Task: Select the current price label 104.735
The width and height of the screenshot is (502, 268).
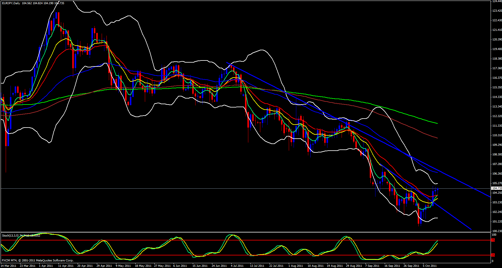Action: click(x=497, y=188)
